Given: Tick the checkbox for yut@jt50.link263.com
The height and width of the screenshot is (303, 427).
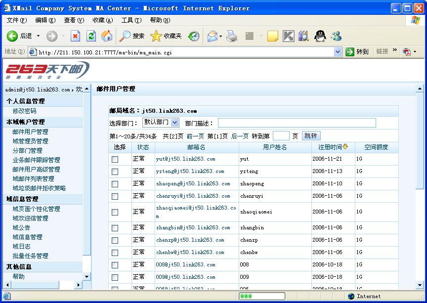Looking at the screenshot, I should coord(115,159).
